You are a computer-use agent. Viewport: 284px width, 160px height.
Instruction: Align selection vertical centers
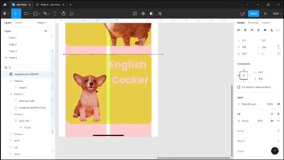coord(265,30)
